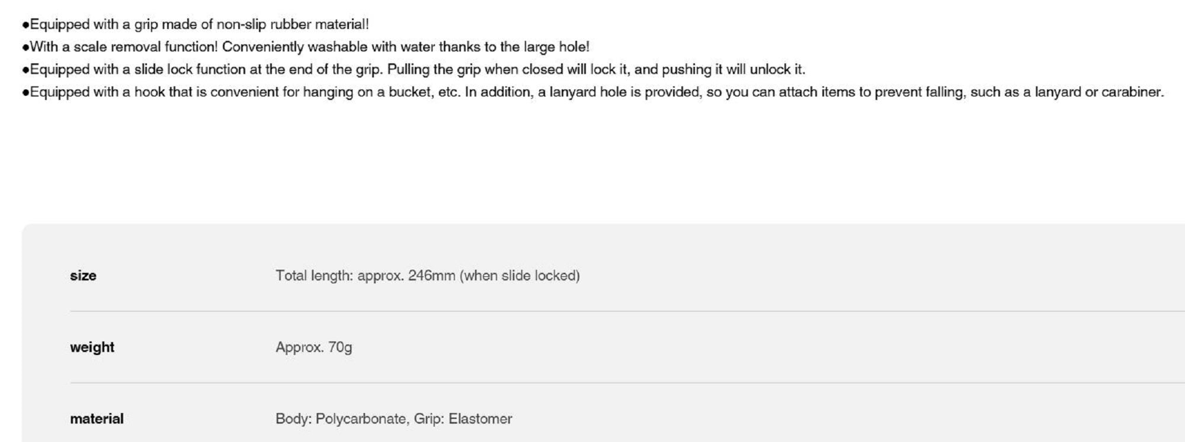Click the "weight" row label
This screenshot has height=442, width=1185.
pyautogui.click(x=92, y=347)
